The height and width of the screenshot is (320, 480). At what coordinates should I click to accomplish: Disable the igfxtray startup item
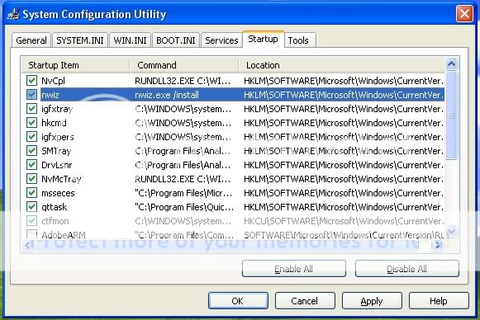point(31,109)
